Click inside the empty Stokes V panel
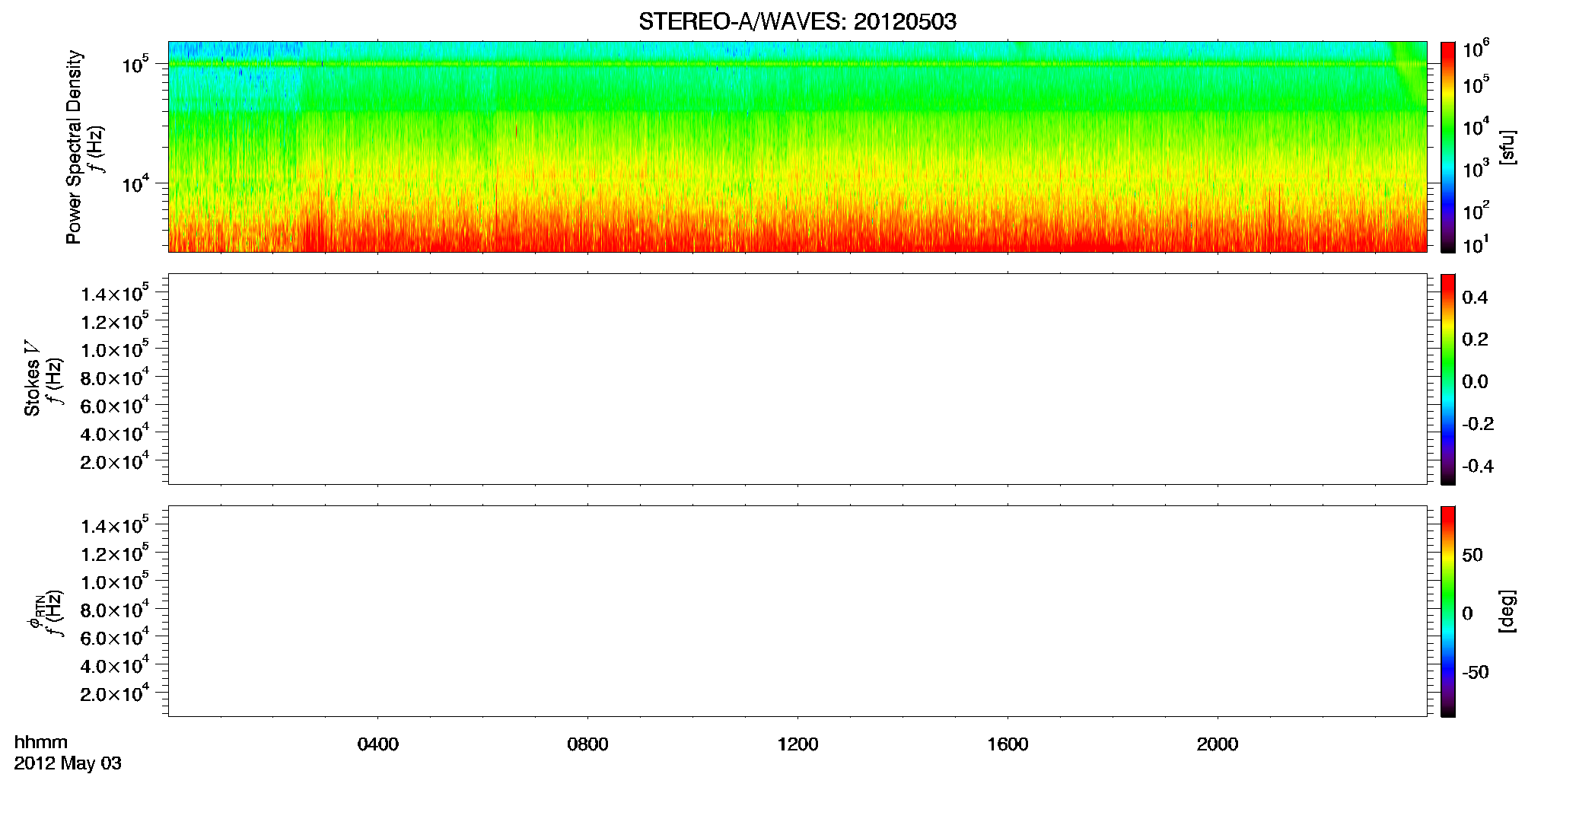The height and width of the screenshot is (822, 1595). point(797,379)
